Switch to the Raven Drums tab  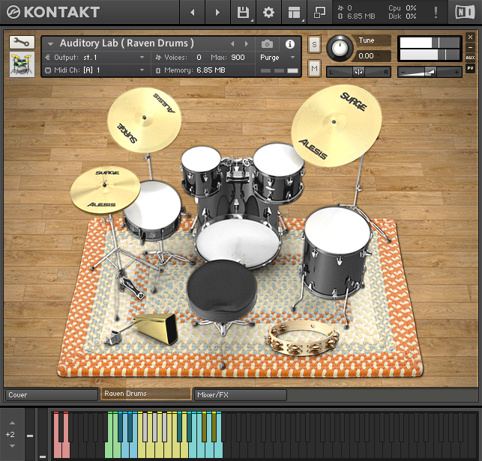pyautogui.click(x=145, y=394)
